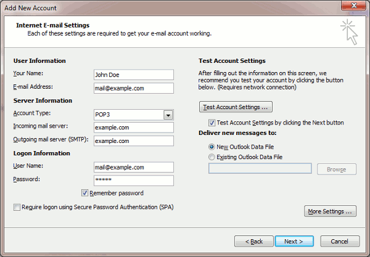Image resolution: width=370 pixels, height=257 pixels.
Task: Open the Account Type dropdown
Action: [x=167, y=115]
